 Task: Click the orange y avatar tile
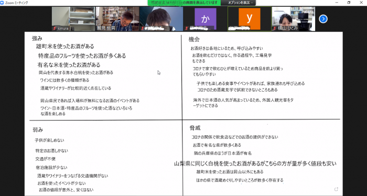(250, 19)
